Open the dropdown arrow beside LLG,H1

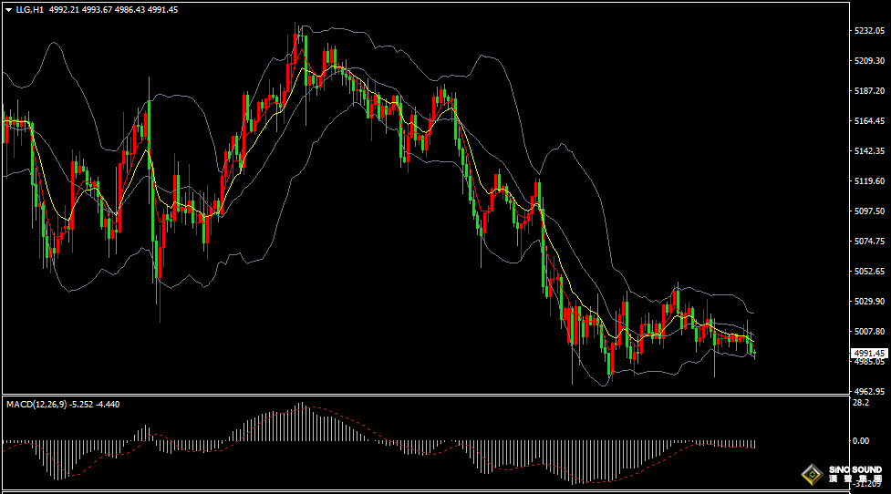8,9
